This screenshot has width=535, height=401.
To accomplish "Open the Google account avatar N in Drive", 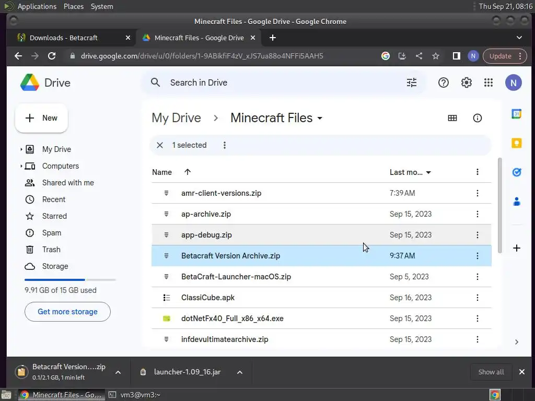I will [x=513, y=82].
